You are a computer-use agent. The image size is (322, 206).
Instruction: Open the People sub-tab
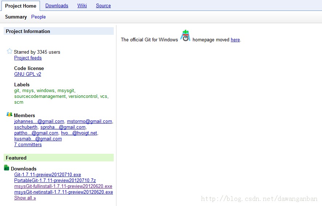tap(39, 17)
